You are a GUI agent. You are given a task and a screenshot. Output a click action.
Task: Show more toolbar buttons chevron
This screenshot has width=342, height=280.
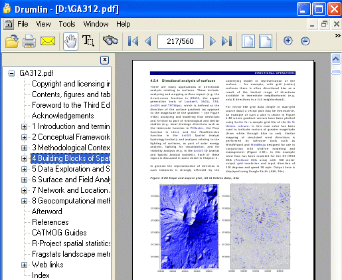pos(337,36)
